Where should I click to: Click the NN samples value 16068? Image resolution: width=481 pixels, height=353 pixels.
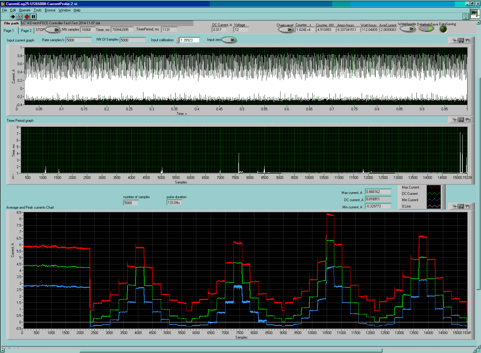(87, 29)
